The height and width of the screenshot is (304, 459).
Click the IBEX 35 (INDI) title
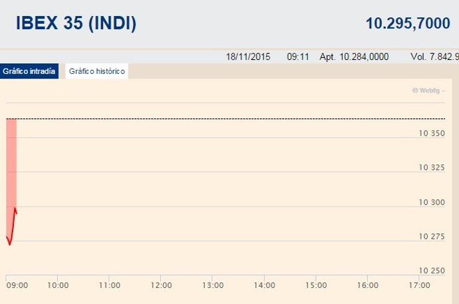[76, 24]
